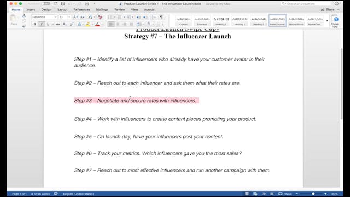This screenshot has height=197, width=350.
Task: Open Layout tab
Action: 62,10
